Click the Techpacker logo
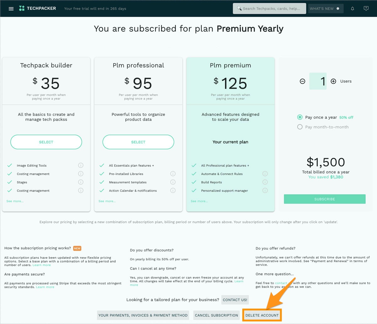377x324 pixels. click(x=37, y=8)
